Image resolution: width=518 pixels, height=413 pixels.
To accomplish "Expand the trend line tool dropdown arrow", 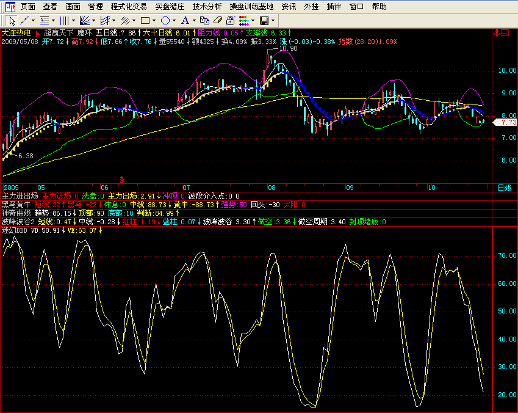I will [x=34, y=20].
